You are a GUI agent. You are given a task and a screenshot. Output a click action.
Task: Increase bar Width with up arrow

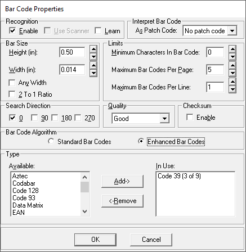pos(93,65)
